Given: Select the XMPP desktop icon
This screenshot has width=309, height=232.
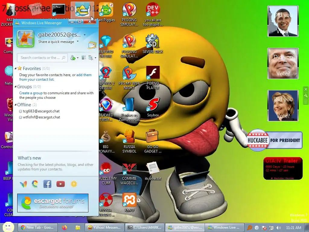Looking at the screenshot, I should pyautogui.click(x=129, y=203).
